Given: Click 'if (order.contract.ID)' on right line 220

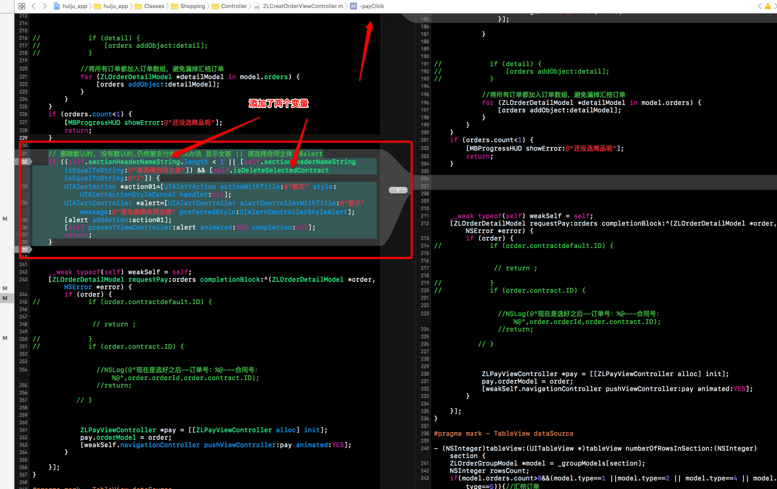Looking at the screenshot, I should pyautogui.click(x=533, y=290).
